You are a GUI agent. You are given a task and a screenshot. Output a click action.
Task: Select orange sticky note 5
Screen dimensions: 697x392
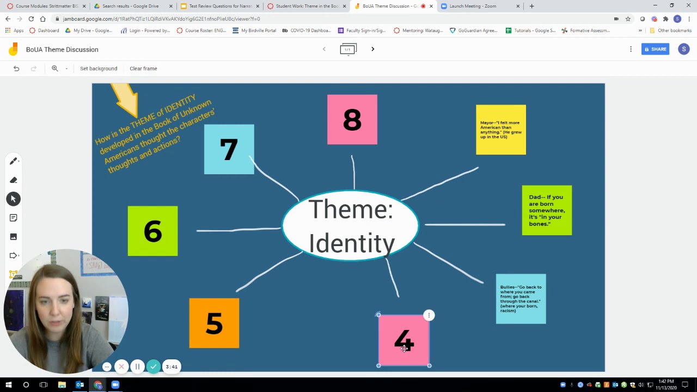coord(214,323)
